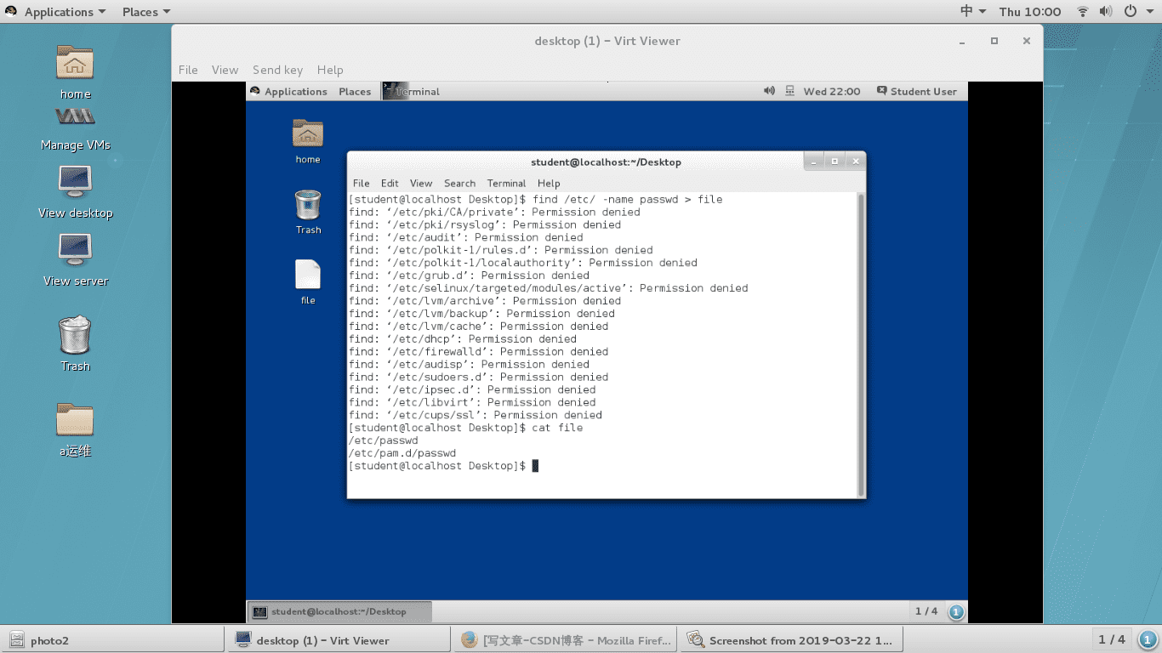Switch to the Mozilla Firefox taskbar window

click(566, 639)
